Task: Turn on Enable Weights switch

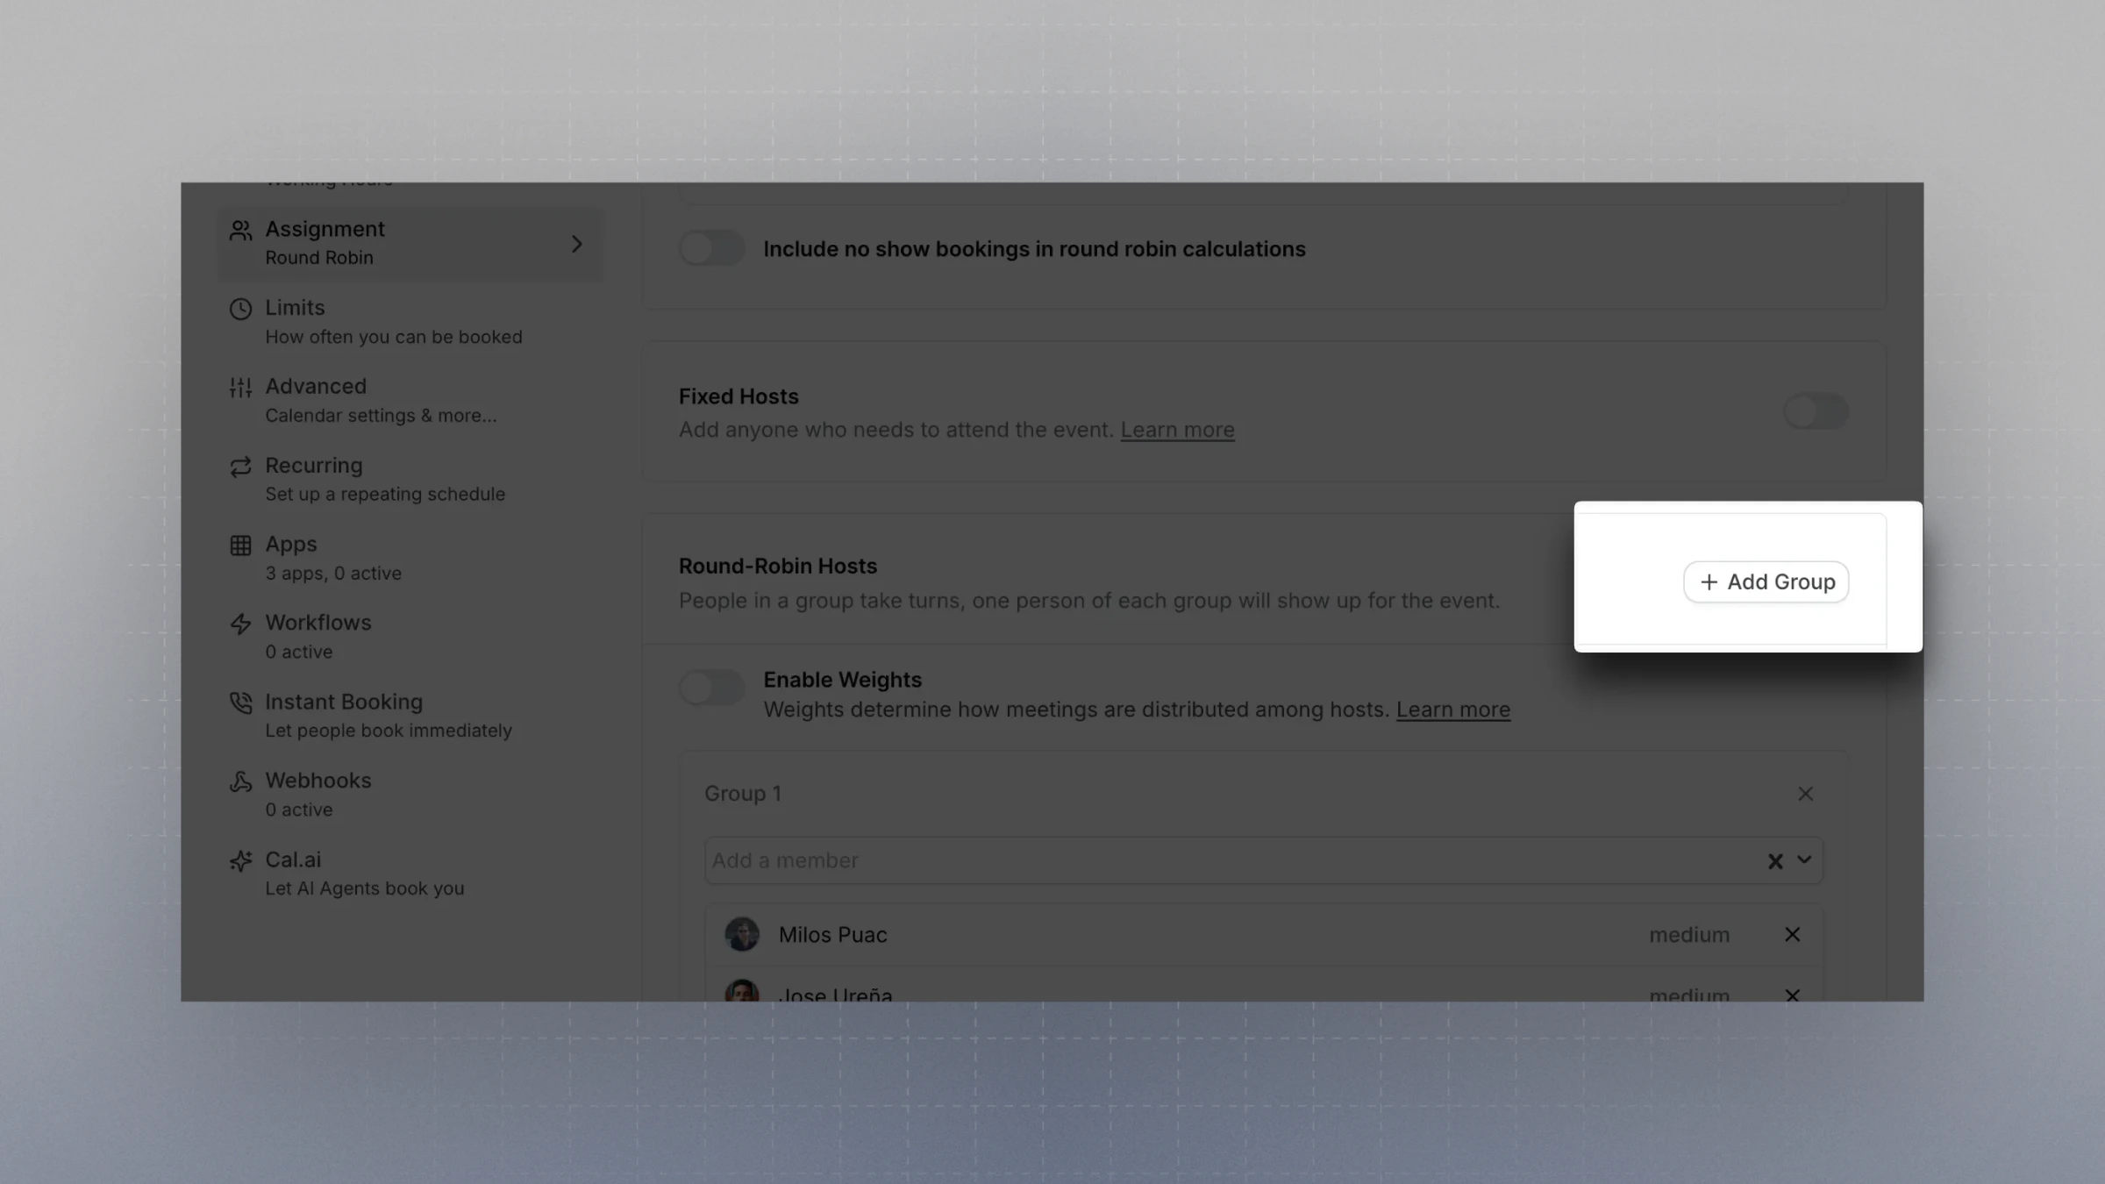Action: pyautogui.click(x=711, y=688)
